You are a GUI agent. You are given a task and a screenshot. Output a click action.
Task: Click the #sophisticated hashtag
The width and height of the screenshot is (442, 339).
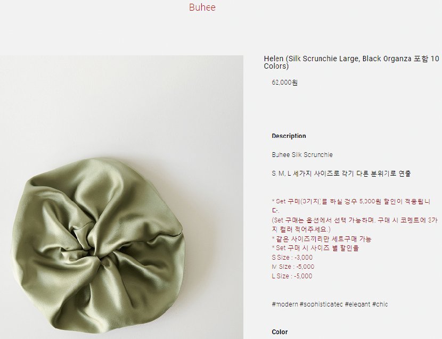[321, 304]
